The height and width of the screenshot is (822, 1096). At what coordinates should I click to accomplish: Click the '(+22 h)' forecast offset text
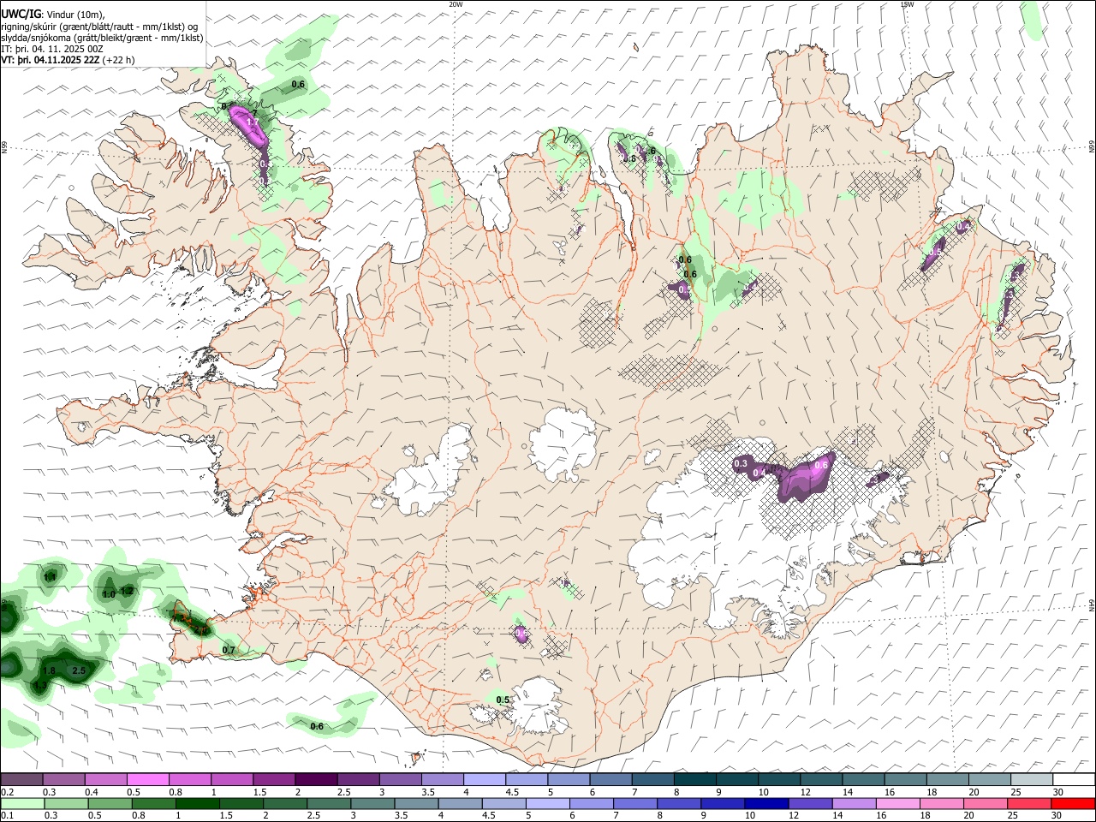[119, 60]
